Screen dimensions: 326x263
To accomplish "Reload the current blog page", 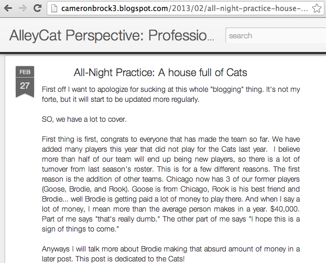I will [x=37, y=8].
